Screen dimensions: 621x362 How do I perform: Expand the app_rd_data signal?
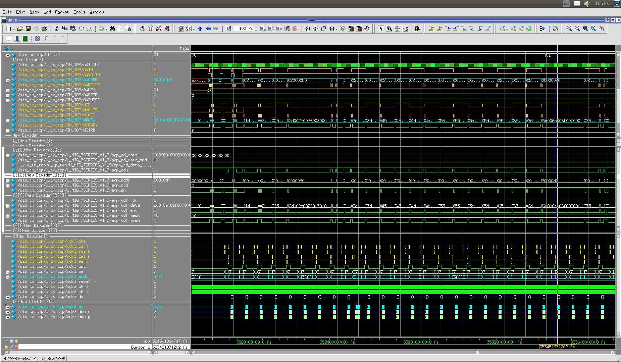click(8, 155)
